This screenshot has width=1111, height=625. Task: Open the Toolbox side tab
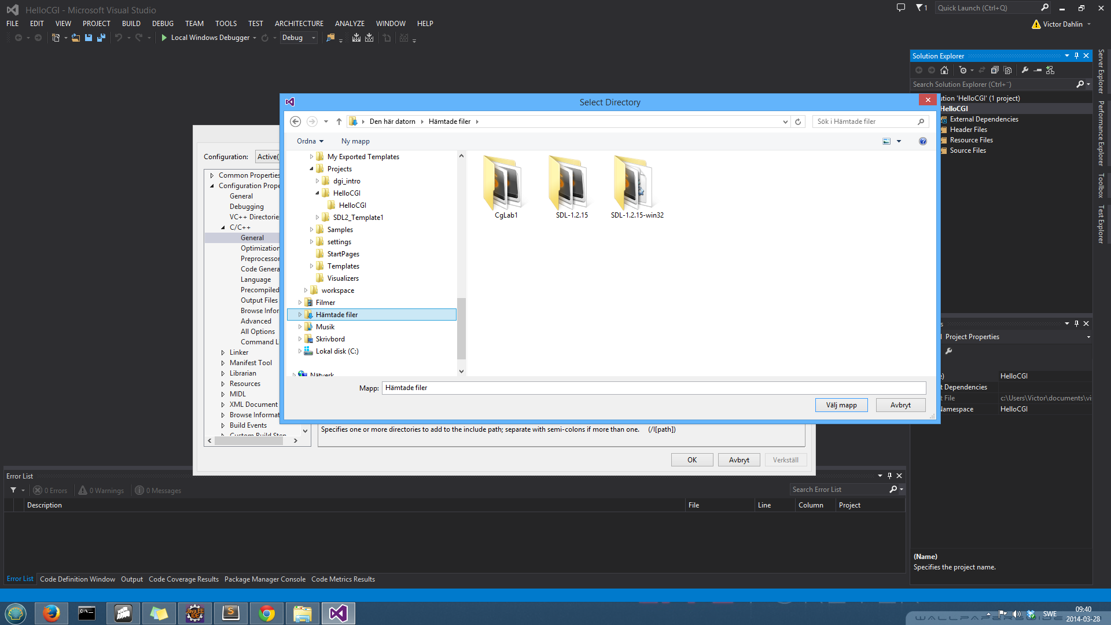(x=1101, y=185)
